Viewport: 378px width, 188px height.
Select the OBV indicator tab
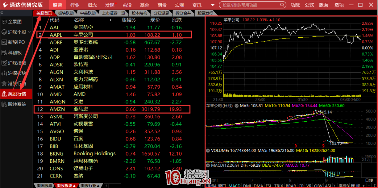coord(318,186)
